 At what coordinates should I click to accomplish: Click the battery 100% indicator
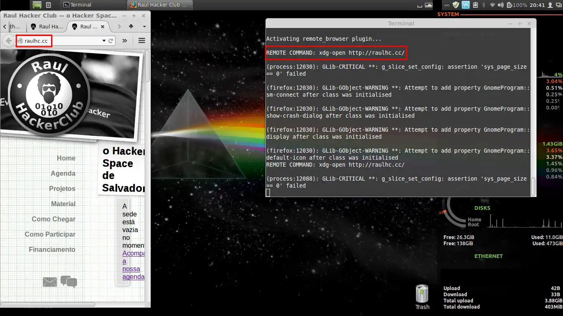tap(517, 5)
